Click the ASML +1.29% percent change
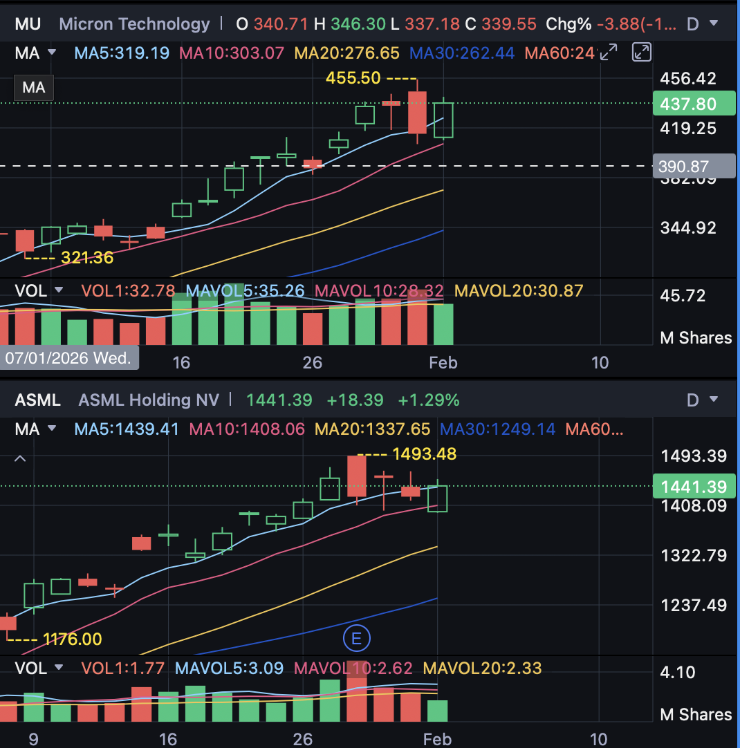The height and width of the screenshot is (748, 740). tap(429, 400)
